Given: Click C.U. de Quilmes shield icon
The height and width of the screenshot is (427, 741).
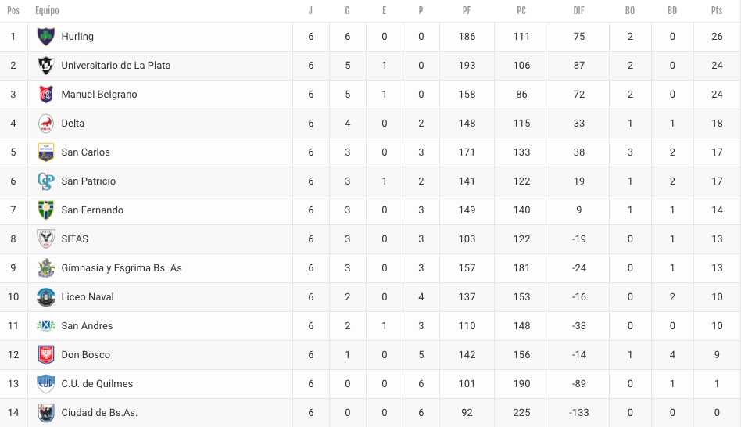Looking at the screenshot, I should pyautogui.click(x=46, y=383).
